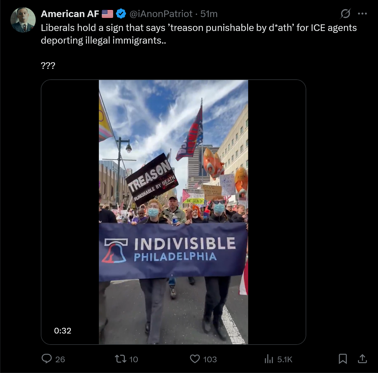378x373 pixels.
Task: Click the 103 likes count
Action: pyautogui.click(x=210, y=359)
